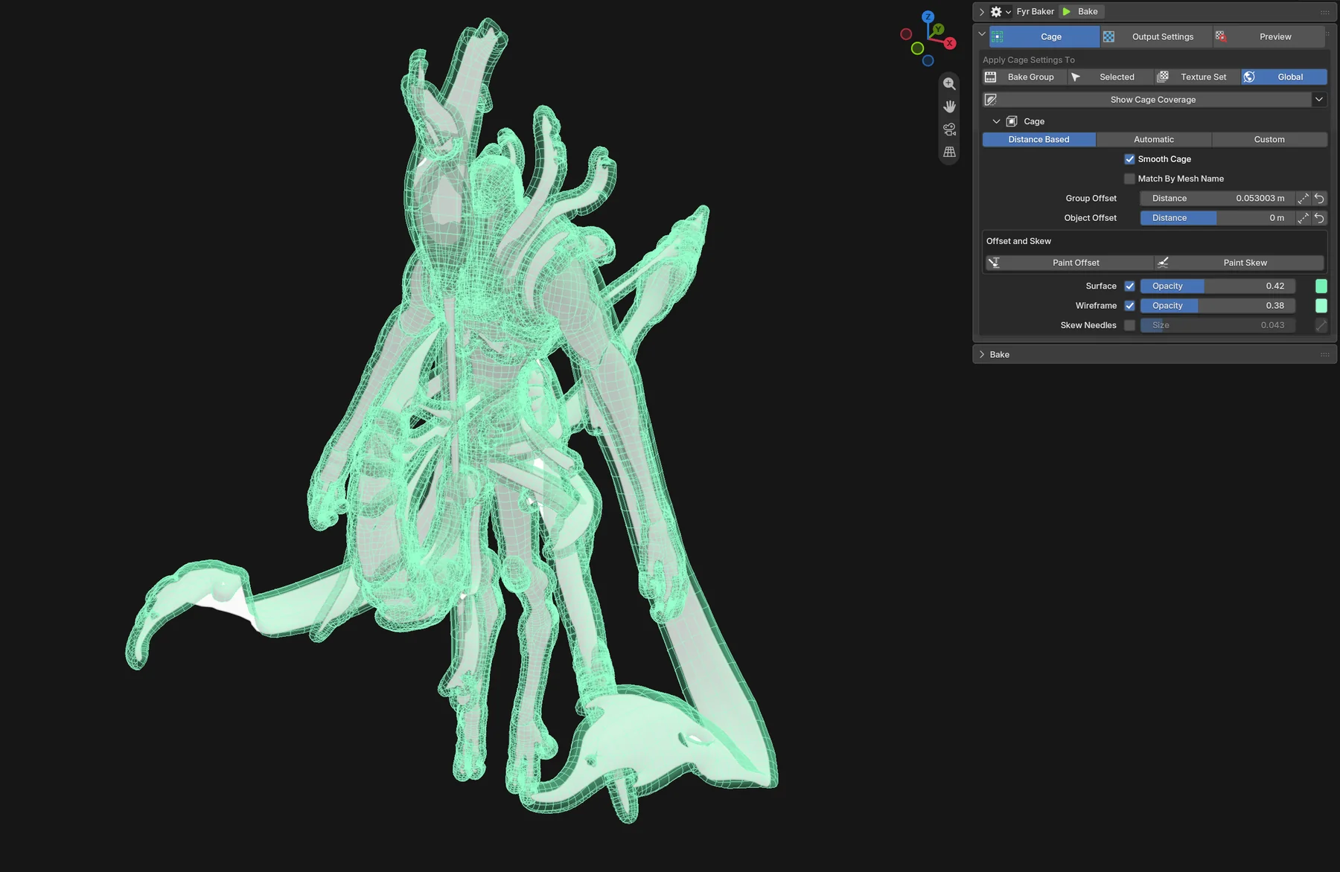Open the Surface color swatch
Viewport: 1340px width, 872px height.
coord(1321,286)
